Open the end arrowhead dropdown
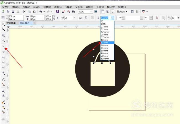The height and width of the screenshot is (124, 180). (151, 18)
